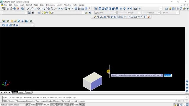
Task: Open the Modify menu
Action: 59,5
